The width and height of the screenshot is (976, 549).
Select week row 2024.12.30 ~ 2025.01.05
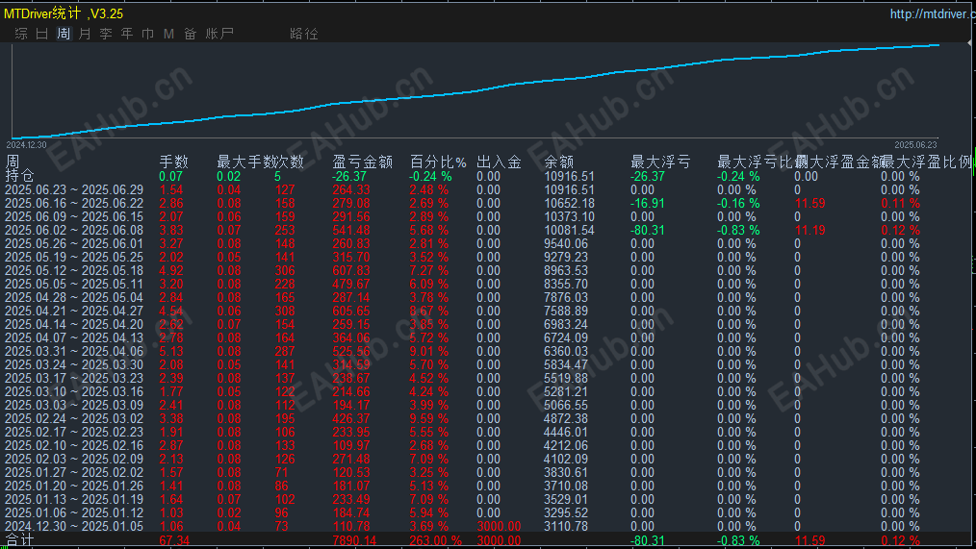tap(74, 527)
